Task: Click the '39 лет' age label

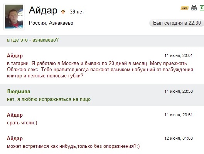Action: [x=77, y=12]
